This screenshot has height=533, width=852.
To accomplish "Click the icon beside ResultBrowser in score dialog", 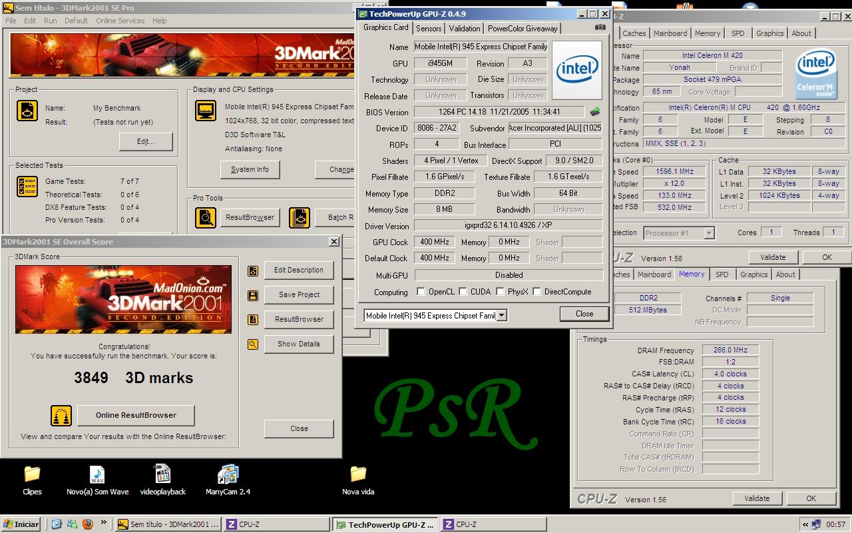I will pyautogui.click(x=253, y=320).
